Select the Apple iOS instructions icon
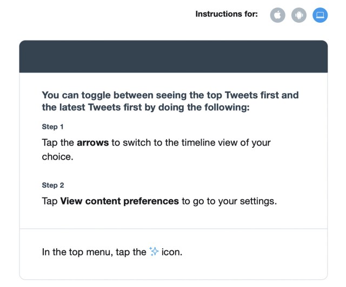The image size is (346, 287). [277, 15]
